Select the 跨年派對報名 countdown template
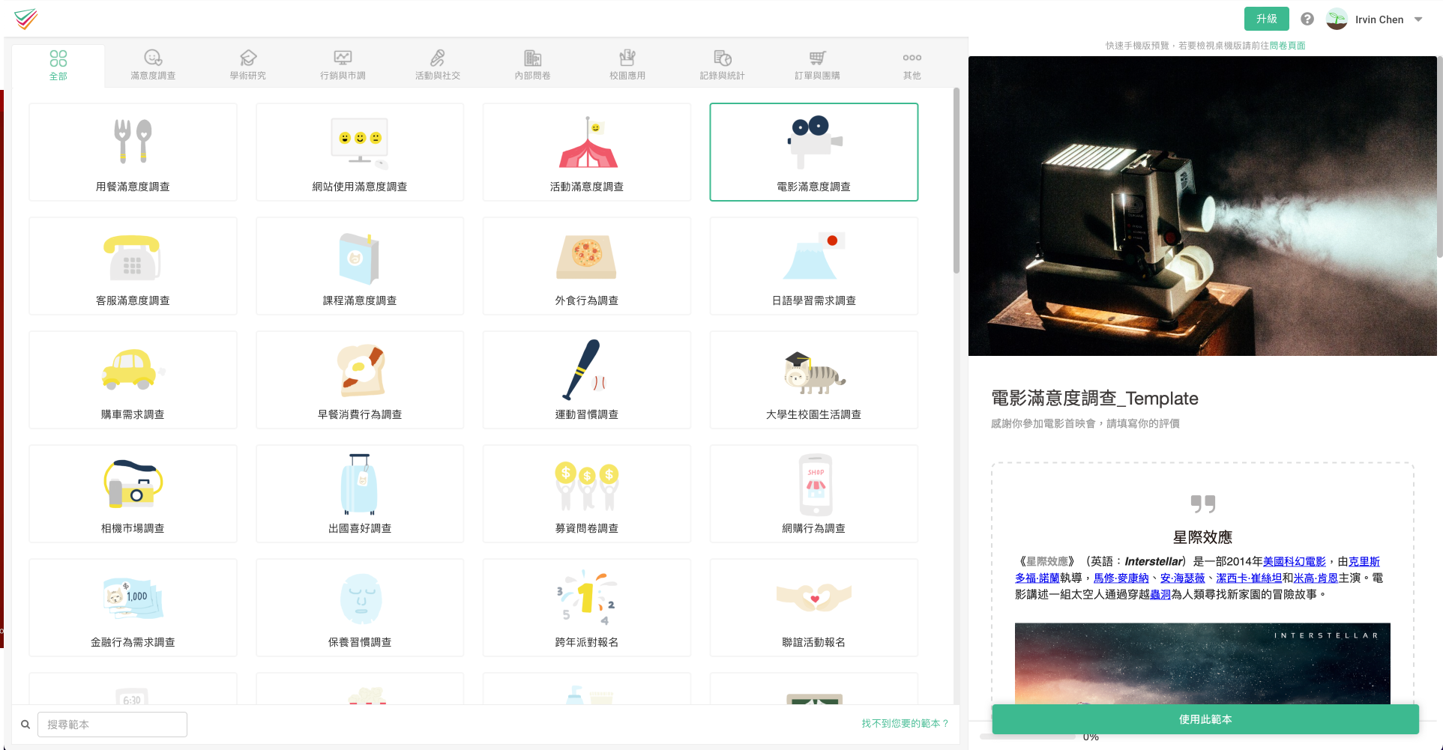The height and width of the screenshot is (750, 1443). [586, 607]
